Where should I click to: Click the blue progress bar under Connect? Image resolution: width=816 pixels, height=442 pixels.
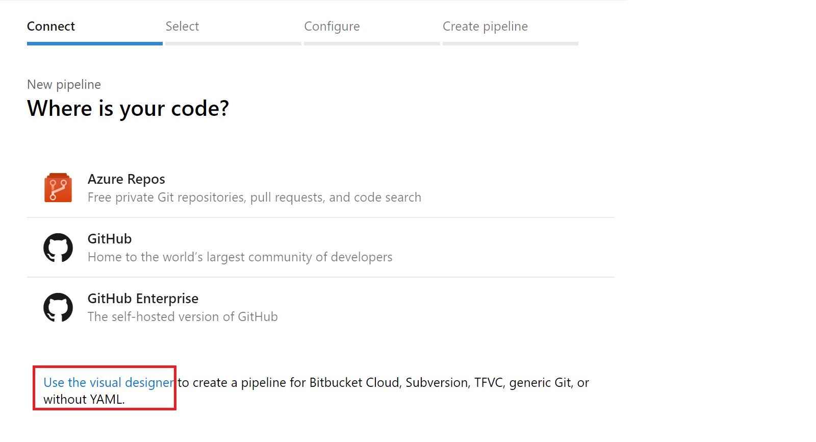click(95, 44)
